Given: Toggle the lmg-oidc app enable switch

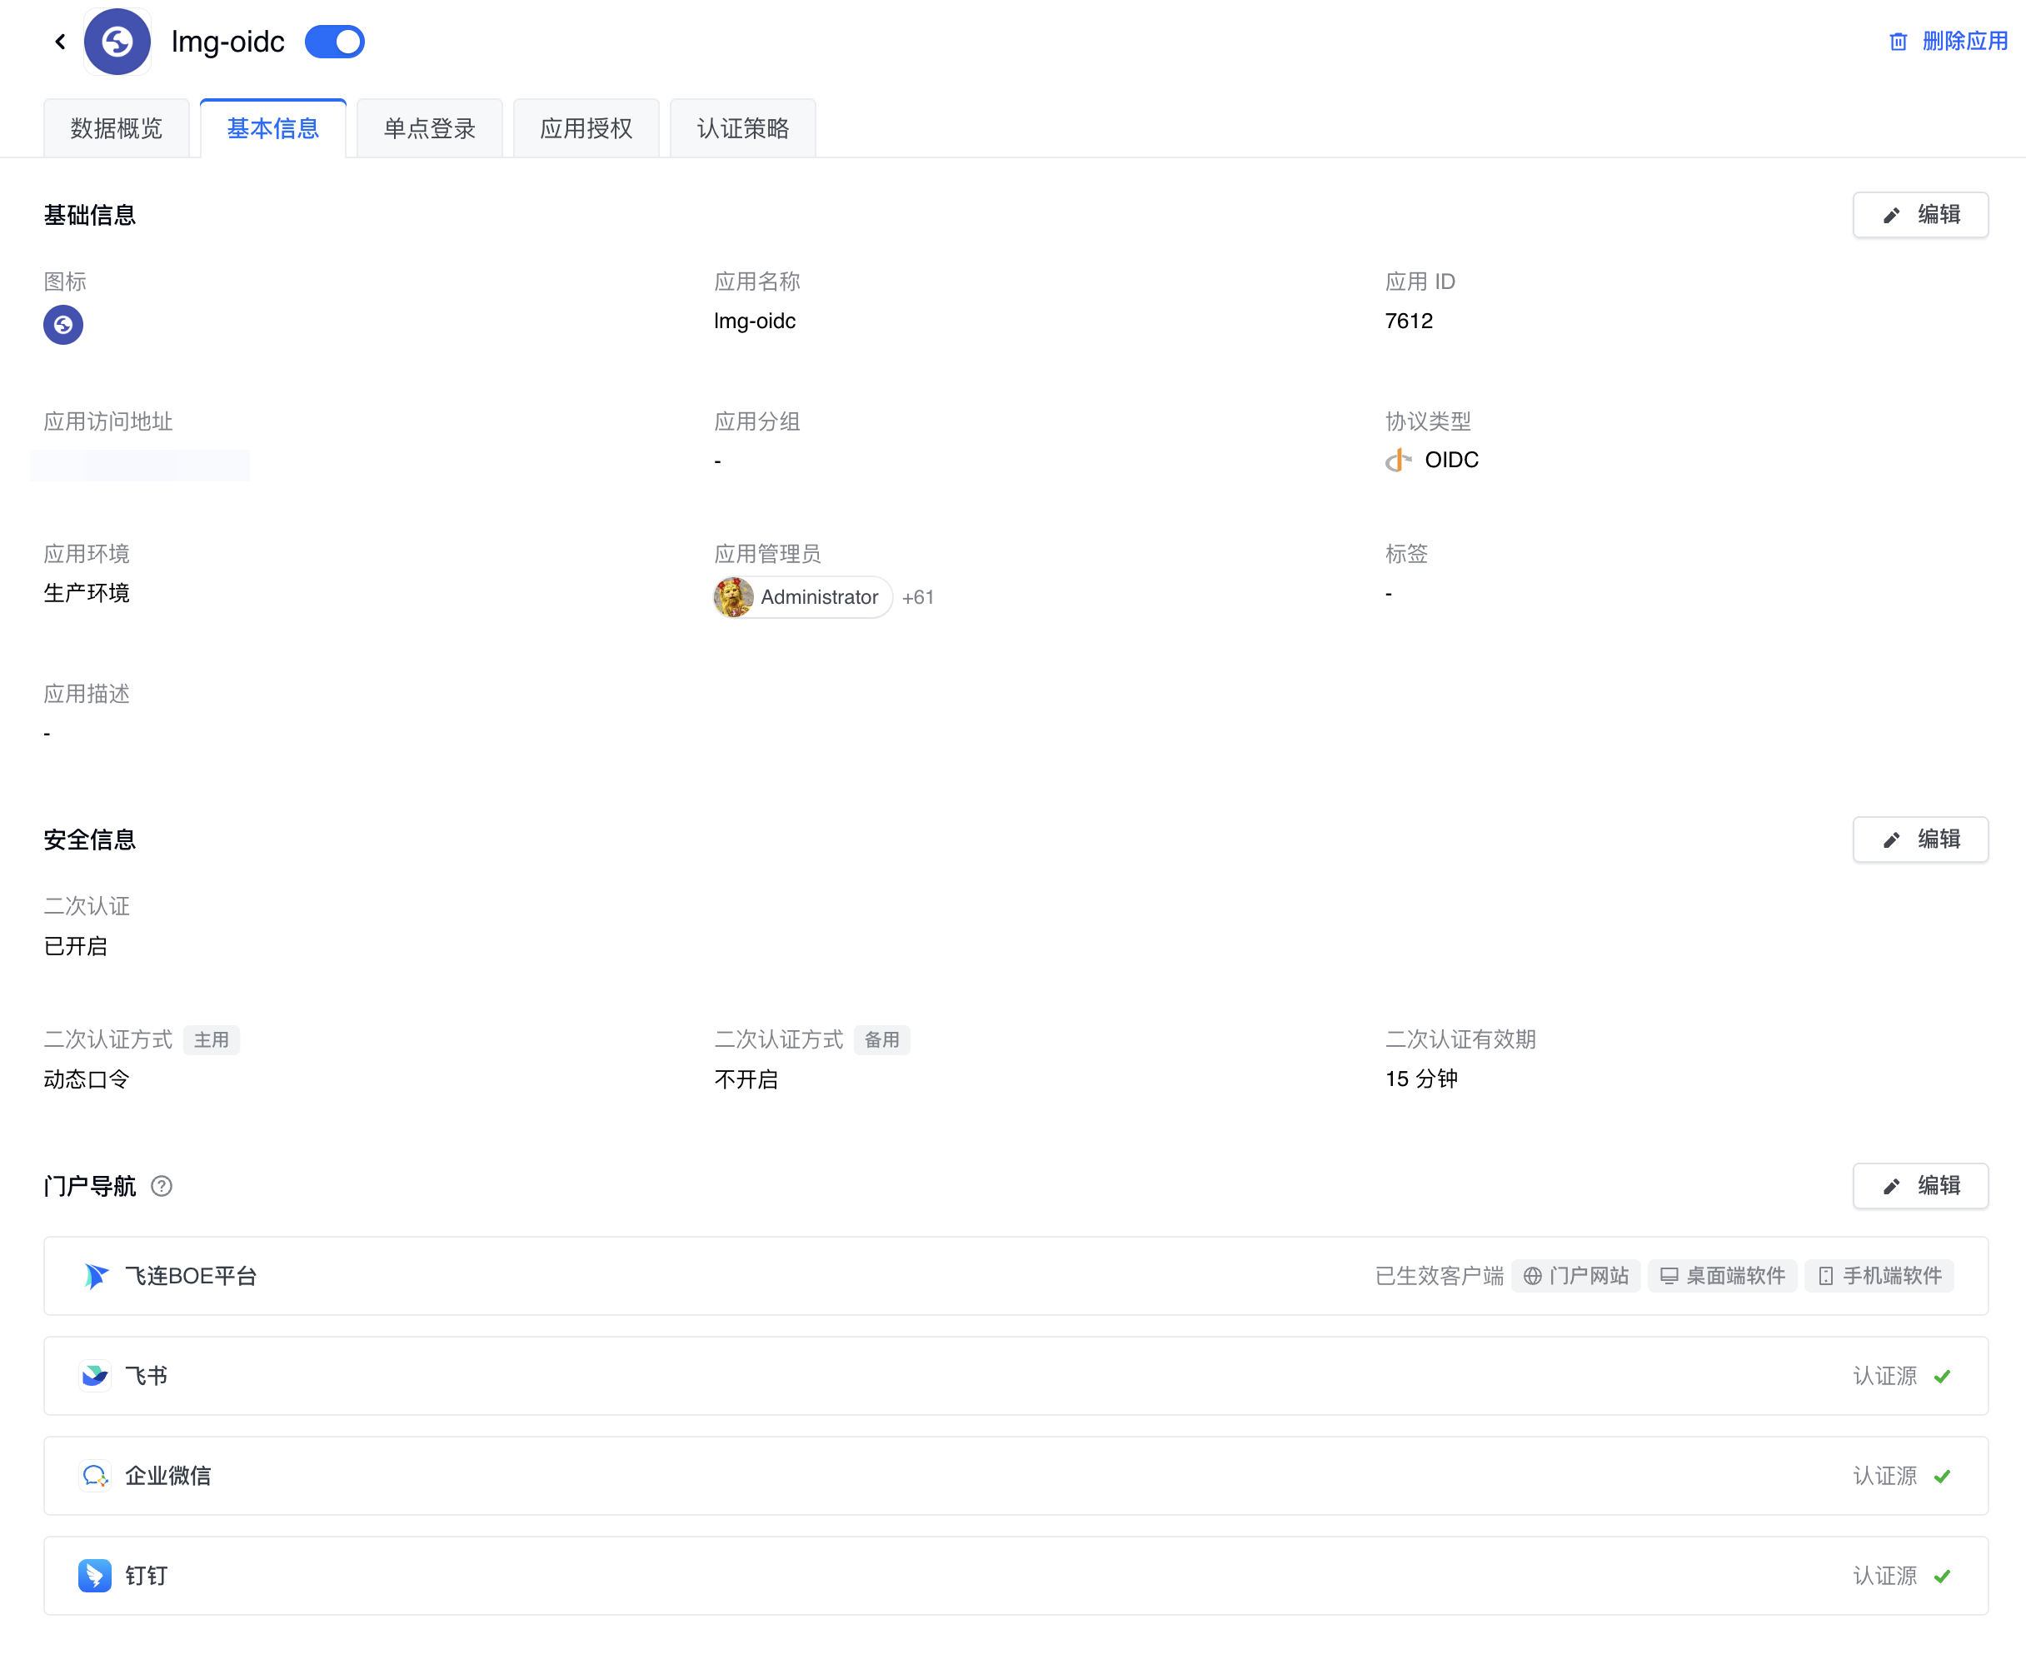Looking at the screenshot, I should [x=335, y=42].
